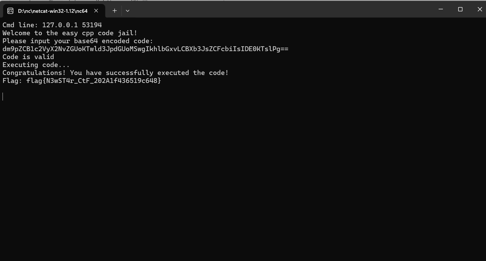
Task: Close the terminal window
Action: click(480, 9)
